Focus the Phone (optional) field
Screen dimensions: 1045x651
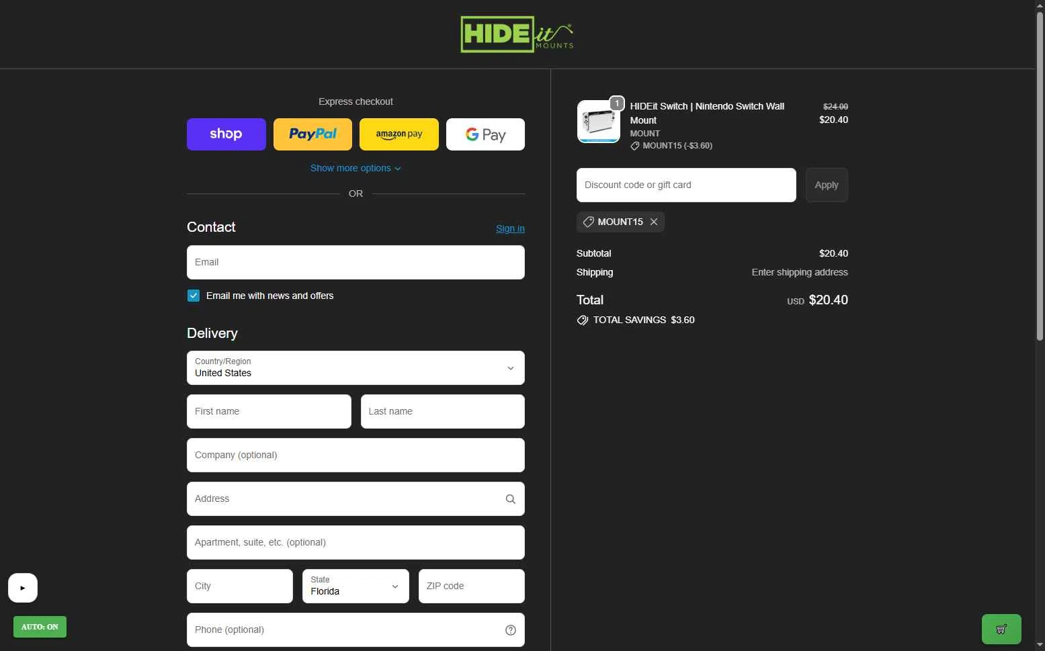click(356, 630)
